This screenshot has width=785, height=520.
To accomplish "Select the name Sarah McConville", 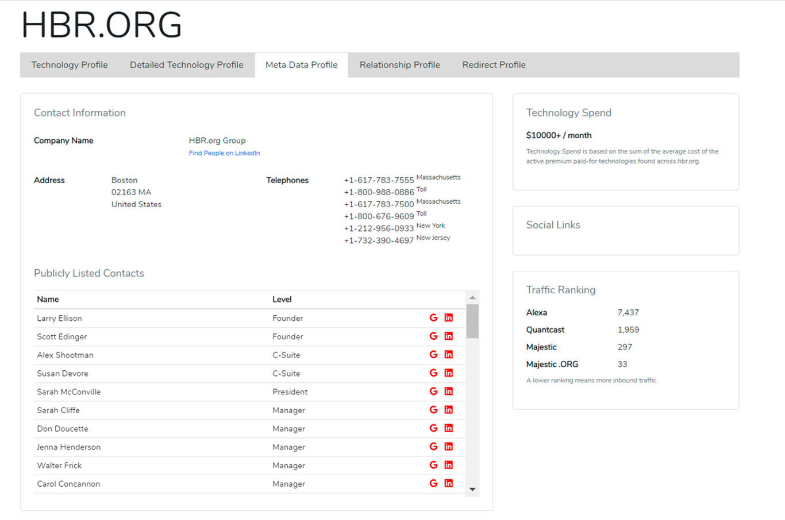I will (69, 391).
